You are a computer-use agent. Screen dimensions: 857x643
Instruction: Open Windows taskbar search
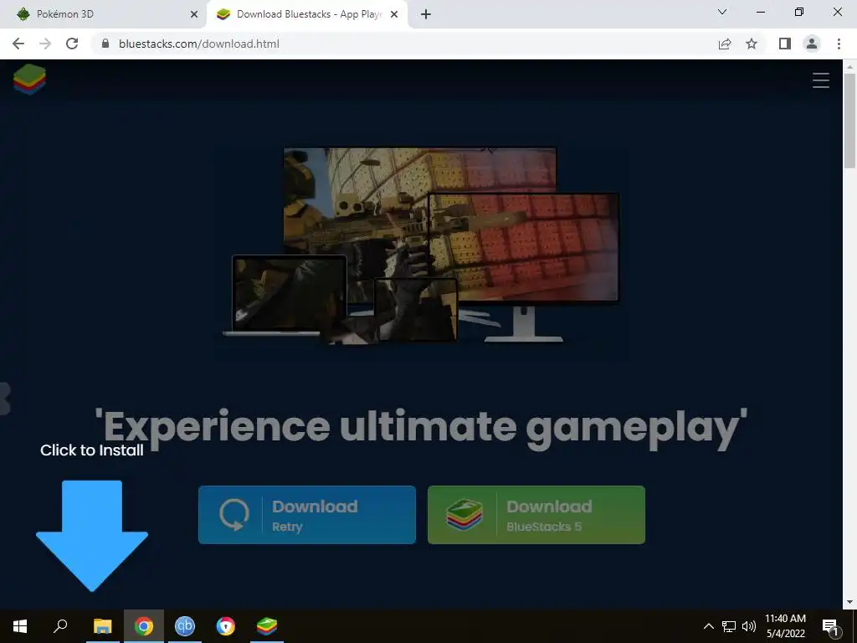60,626
